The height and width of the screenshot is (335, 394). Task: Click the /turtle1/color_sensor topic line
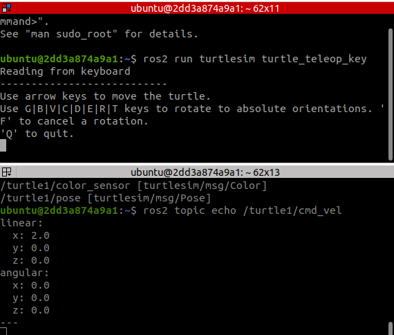133,185
